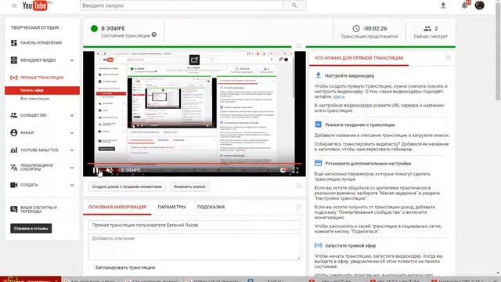Focus the search query field
This screenshot has height=282, width=501.
coord(182,5)
